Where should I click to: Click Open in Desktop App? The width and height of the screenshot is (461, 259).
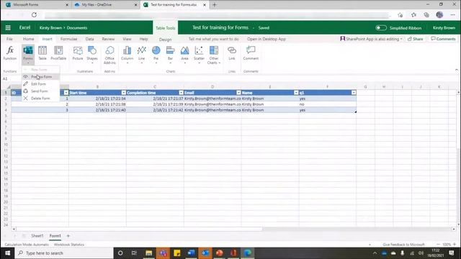click(267, 39)
